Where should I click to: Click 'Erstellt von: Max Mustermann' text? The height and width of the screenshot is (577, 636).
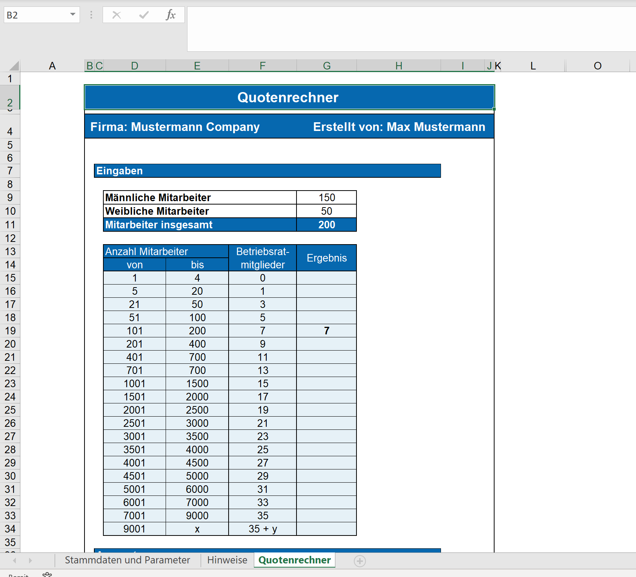(x=399, y=127)
